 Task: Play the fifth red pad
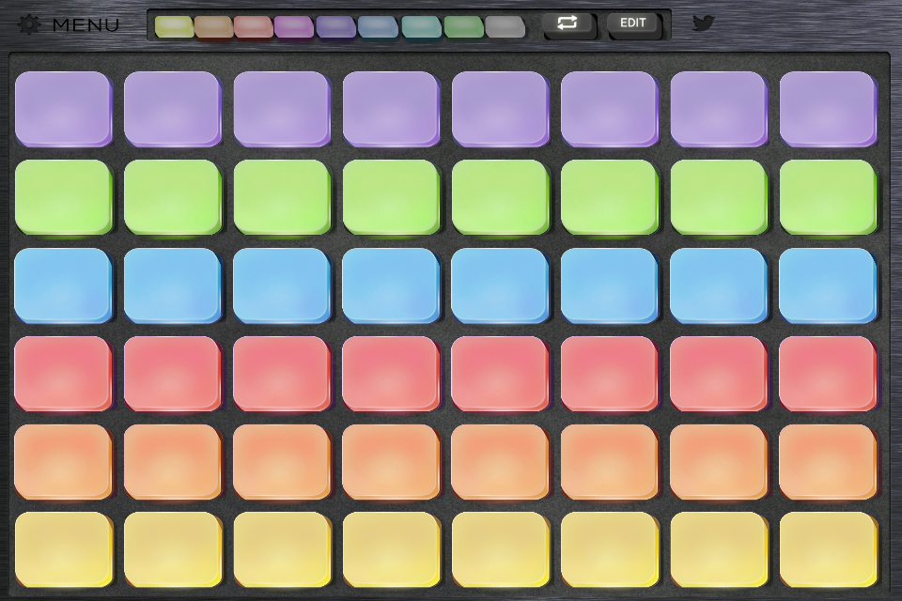coord(501,374)
